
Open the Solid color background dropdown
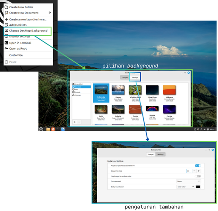(x=185, y=187)
